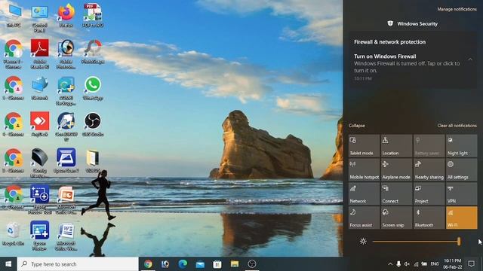483x271 pixels.
Task: Click the battery tray icon
Action: point(424,264)
